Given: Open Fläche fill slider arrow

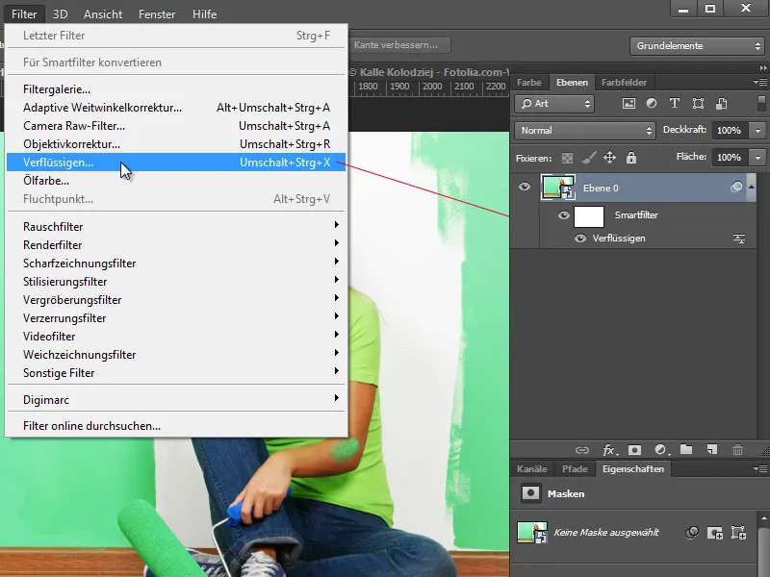Looking at the screenshot, I should 757,158.
